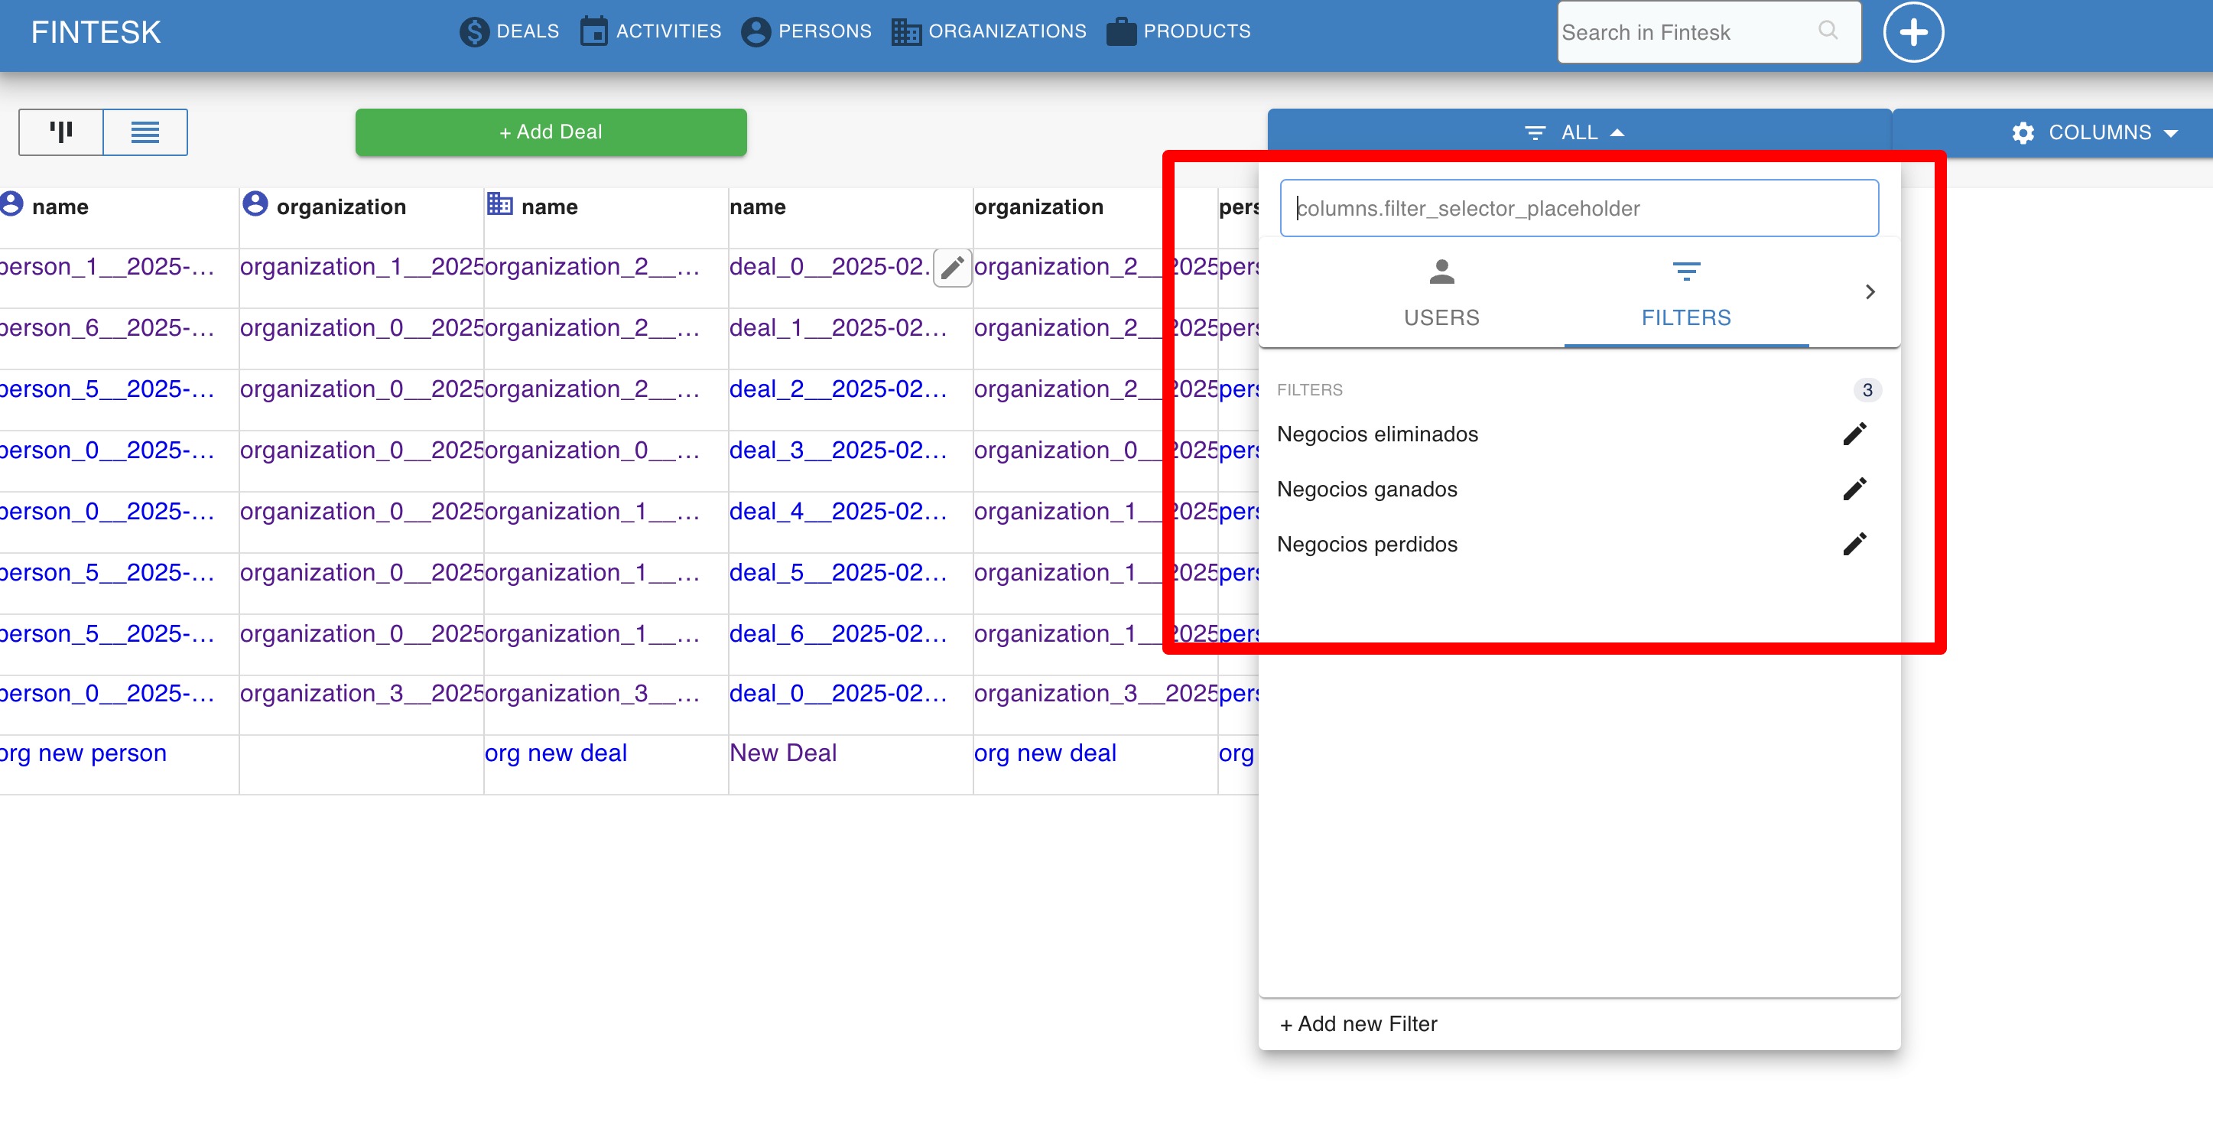Click the FINTESK logo

tap(96, 32)
